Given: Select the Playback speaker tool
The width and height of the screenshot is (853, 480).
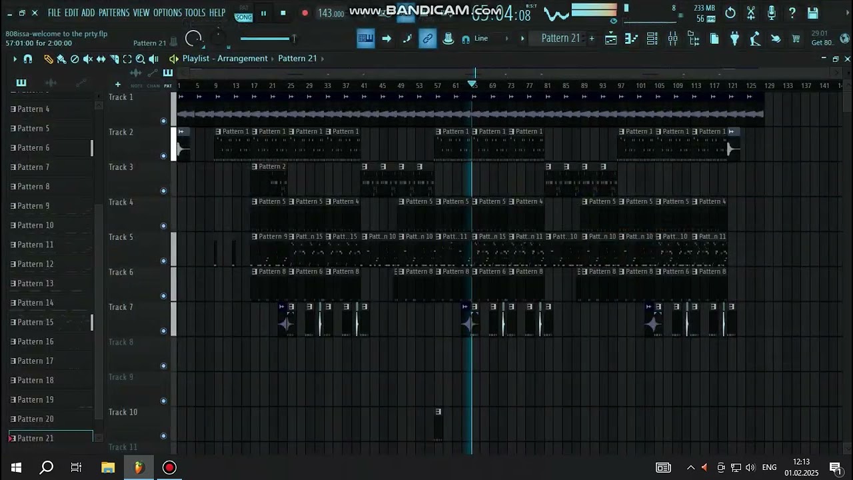Looking at the screenshot, I should point(154,59).
